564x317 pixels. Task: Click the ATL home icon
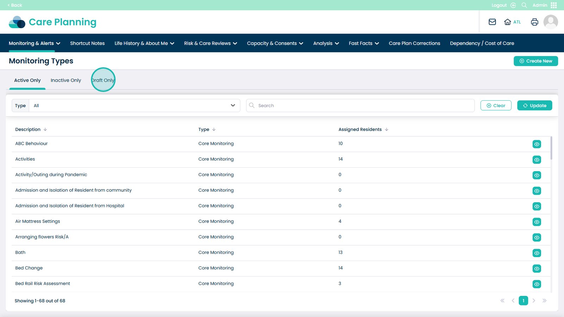[x=508, y=22]
